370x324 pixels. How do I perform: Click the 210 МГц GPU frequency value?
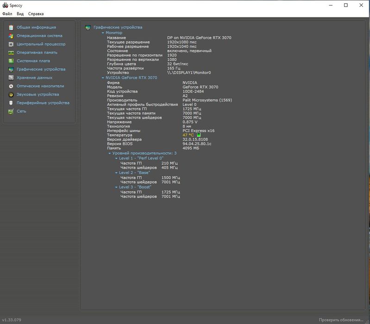[169, 163]
